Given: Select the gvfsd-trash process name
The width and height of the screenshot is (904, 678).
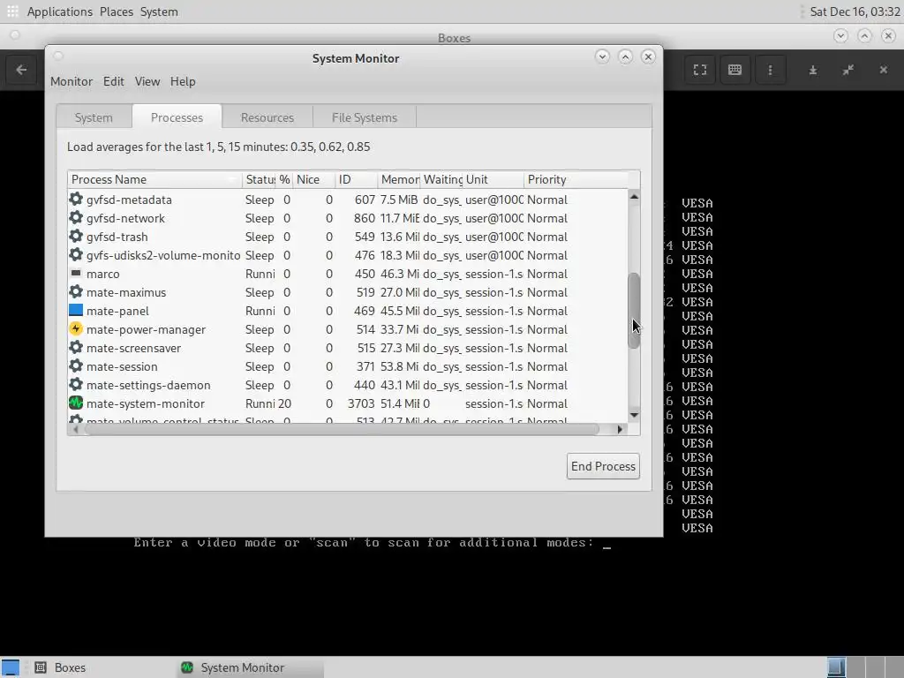Looking at the screenshot, I should 117,237.
